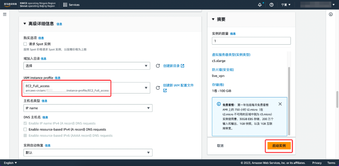Click the live_vpn security group text
The width and height of the screenshot is (339, 166).
point(218,76)
